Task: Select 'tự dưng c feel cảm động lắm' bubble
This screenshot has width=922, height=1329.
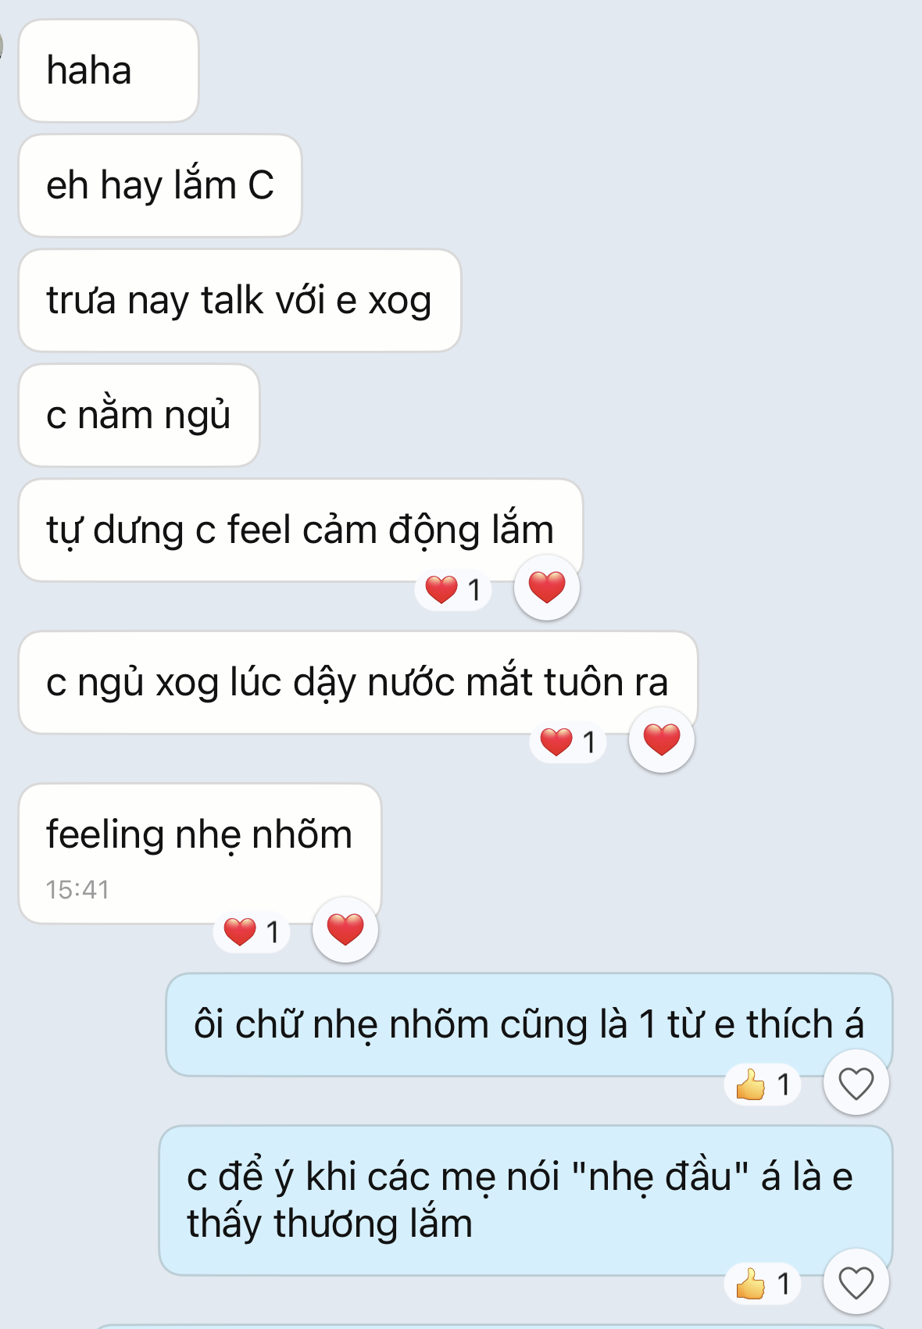Action: 301,530
